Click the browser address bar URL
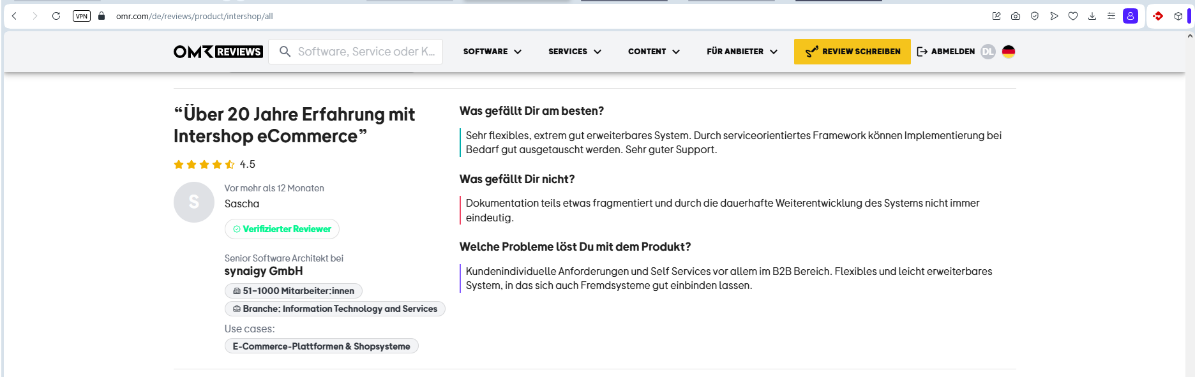The width and height of the screenshot is (1195, 377). click(194, 16)
